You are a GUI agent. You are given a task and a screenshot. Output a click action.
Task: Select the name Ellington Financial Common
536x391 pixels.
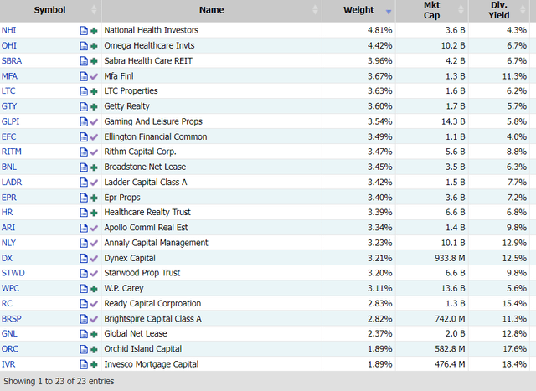(156, 136)
